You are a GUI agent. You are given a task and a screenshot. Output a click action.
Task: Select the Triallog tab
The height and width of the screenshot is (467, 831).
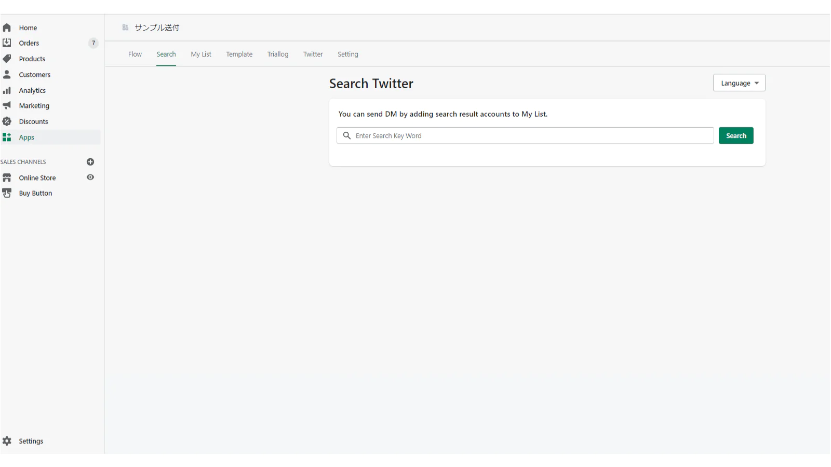[278, 54]
